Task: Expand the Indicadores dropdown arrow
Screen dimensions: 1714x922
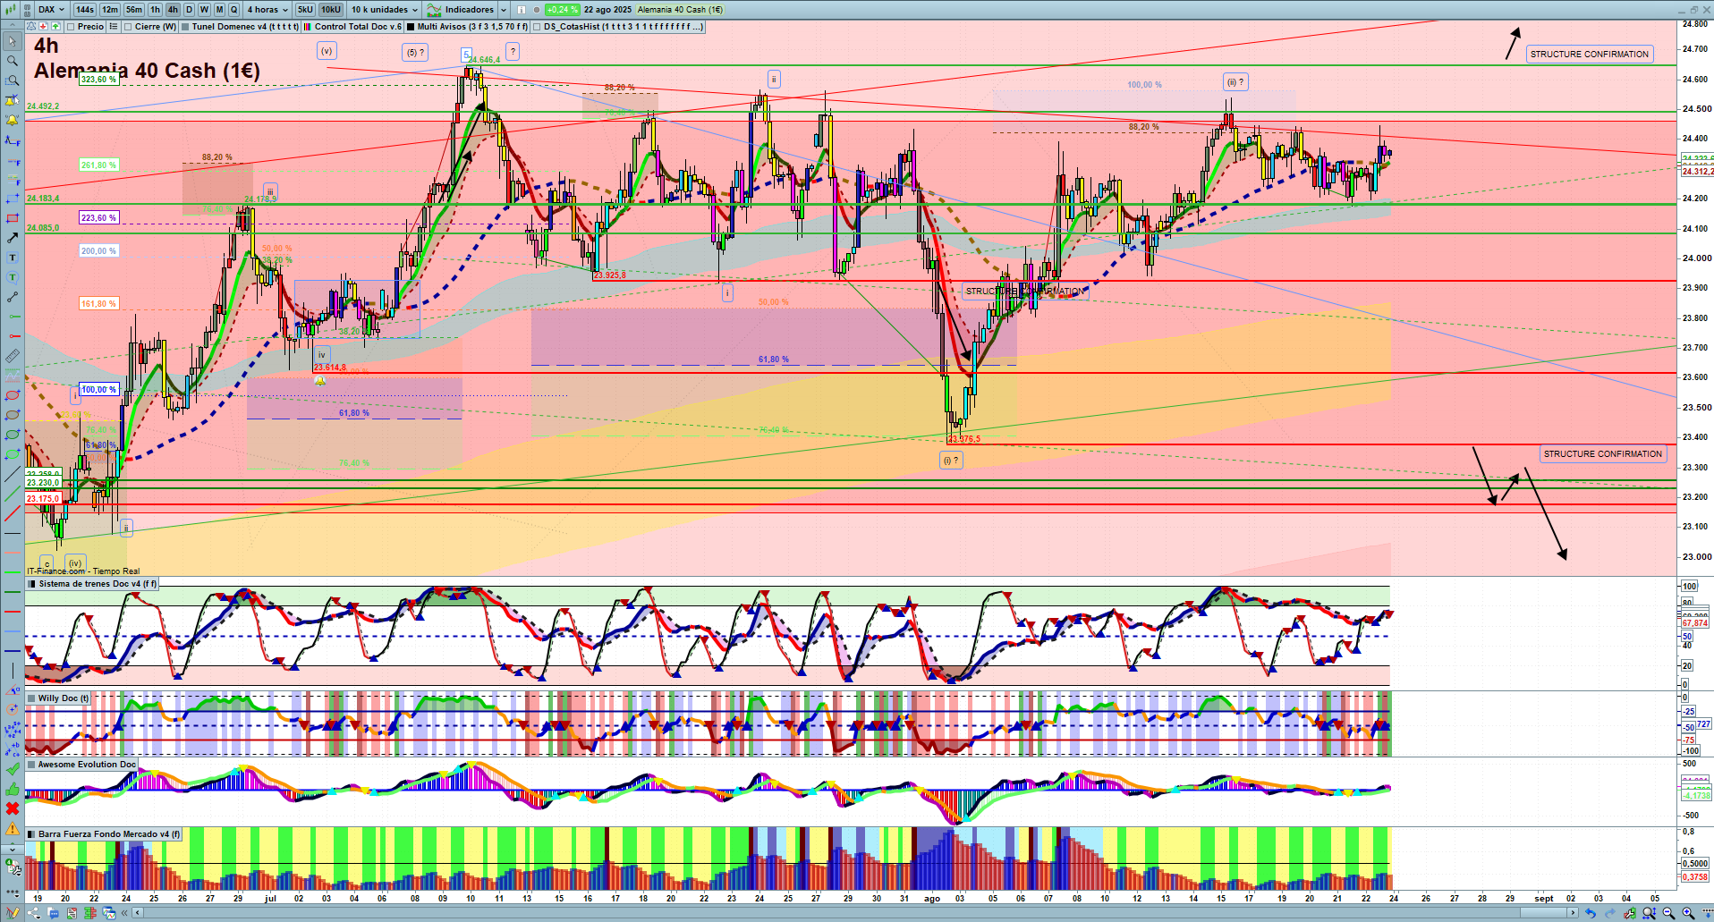Action: [x=503, y=10]
